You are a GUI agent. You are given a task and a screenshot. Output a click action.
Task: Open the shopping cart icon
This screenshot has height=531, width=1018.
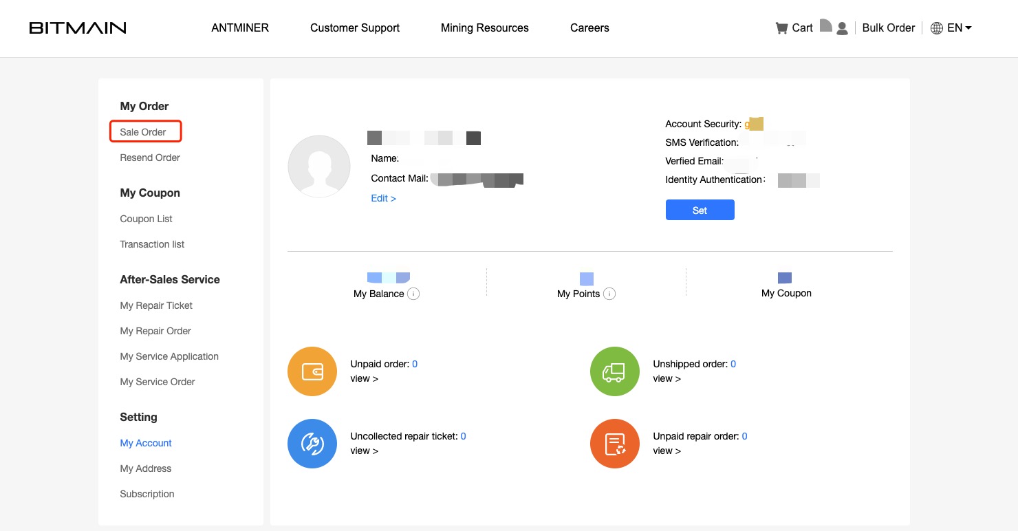pos(781,28)
